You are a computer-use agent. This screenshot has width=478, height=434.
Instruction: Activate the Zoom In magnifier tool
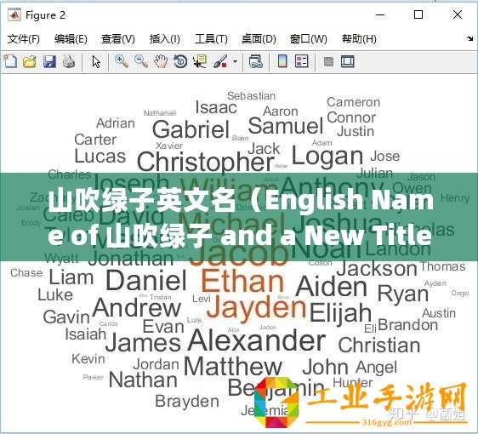click(122, 61)
